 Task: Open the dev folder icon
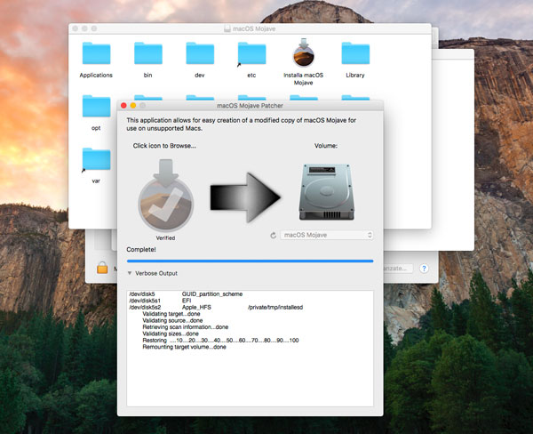pos(200,53)
